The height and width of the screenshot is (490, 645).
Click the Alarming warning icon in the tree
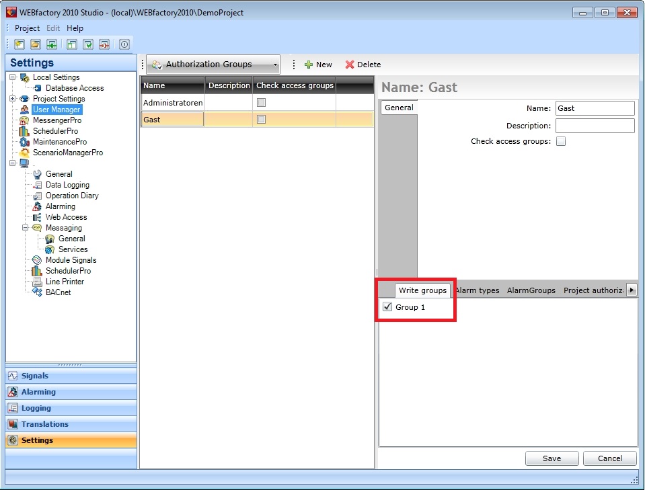pyautogui.click(x=37, y=206)
